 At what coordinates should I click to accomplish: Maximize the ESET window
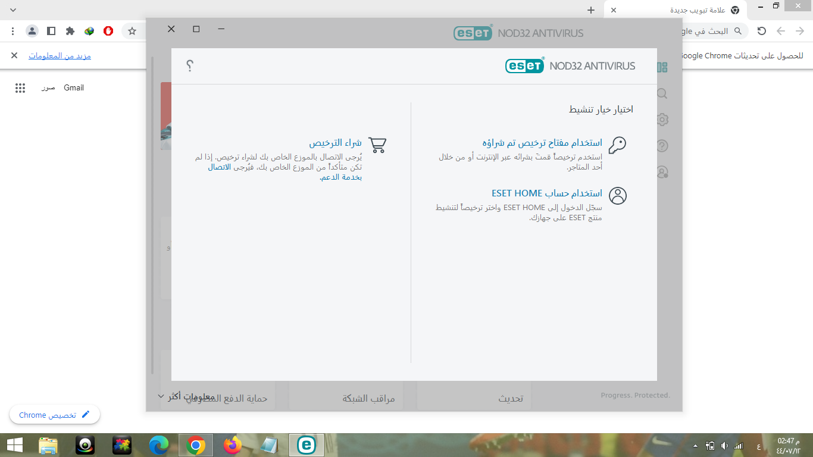[x=196, y=29]
